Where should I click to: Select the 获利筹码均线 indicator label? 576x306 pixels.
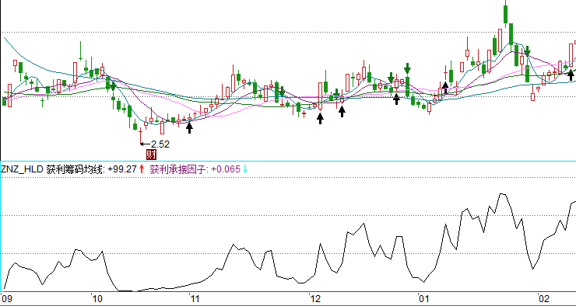pos(76,169)
